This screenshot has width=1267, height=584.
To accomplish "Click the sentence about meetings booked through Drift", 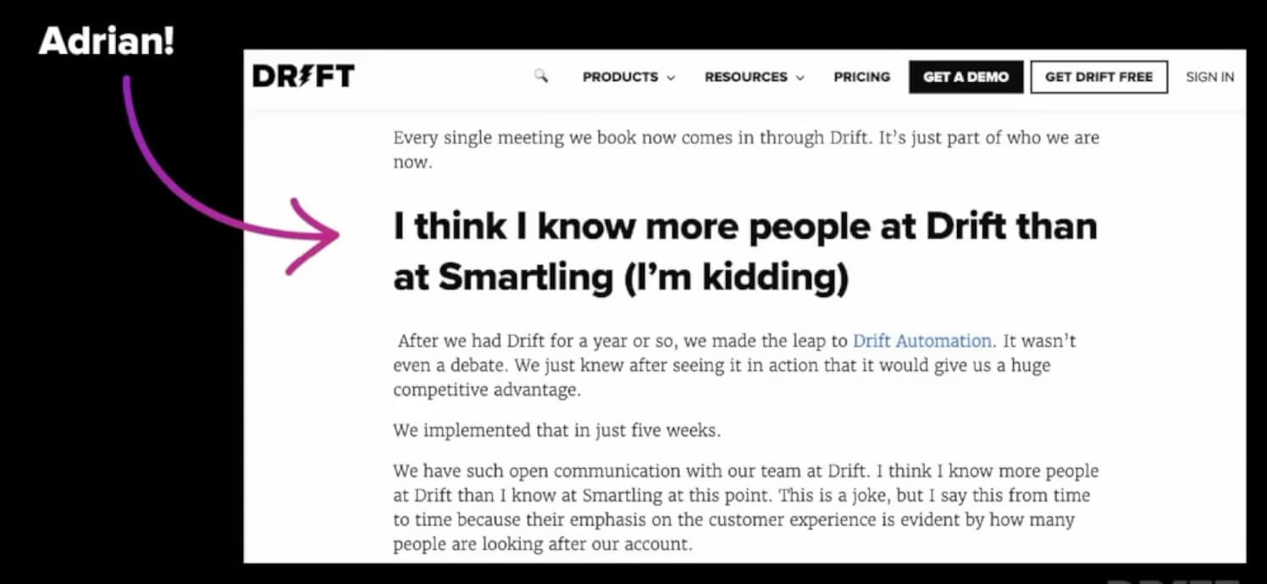I will point(744,137).
